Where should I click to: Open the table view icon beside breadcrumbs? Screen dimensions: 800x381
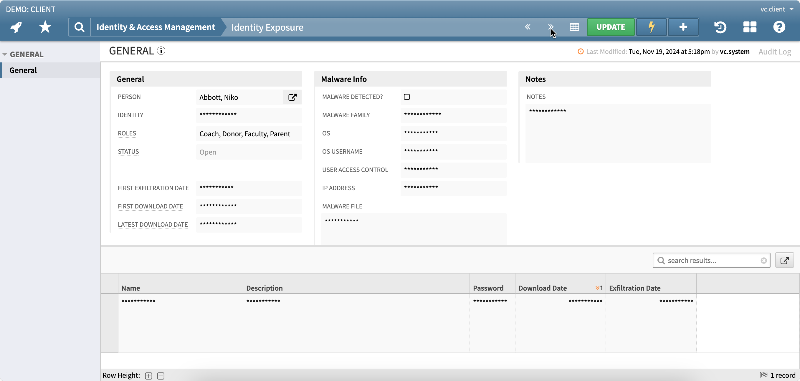(574, 27)
